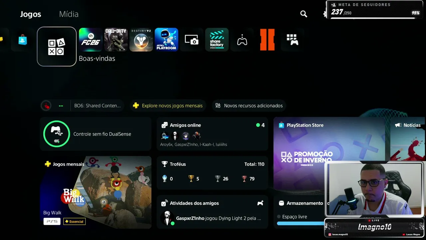
Task: Open search with the magnifier icon
Action: click(304, 14)
